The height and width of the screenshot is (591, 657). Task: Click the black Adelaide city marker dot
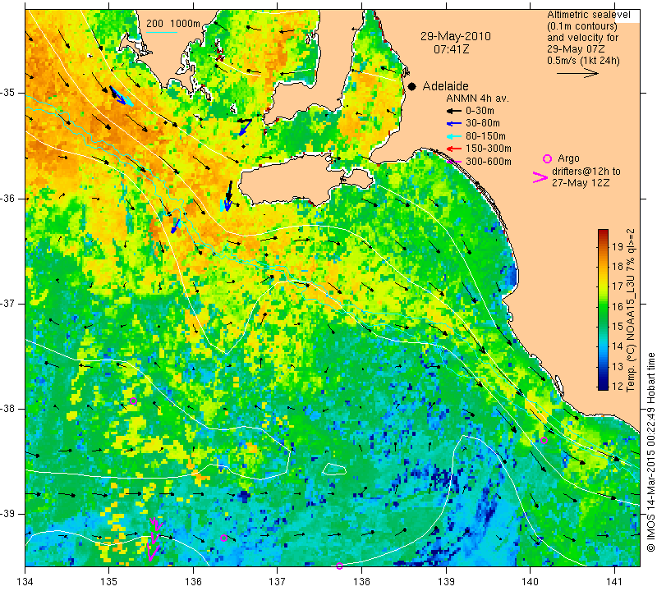click(x=412, y=86)
